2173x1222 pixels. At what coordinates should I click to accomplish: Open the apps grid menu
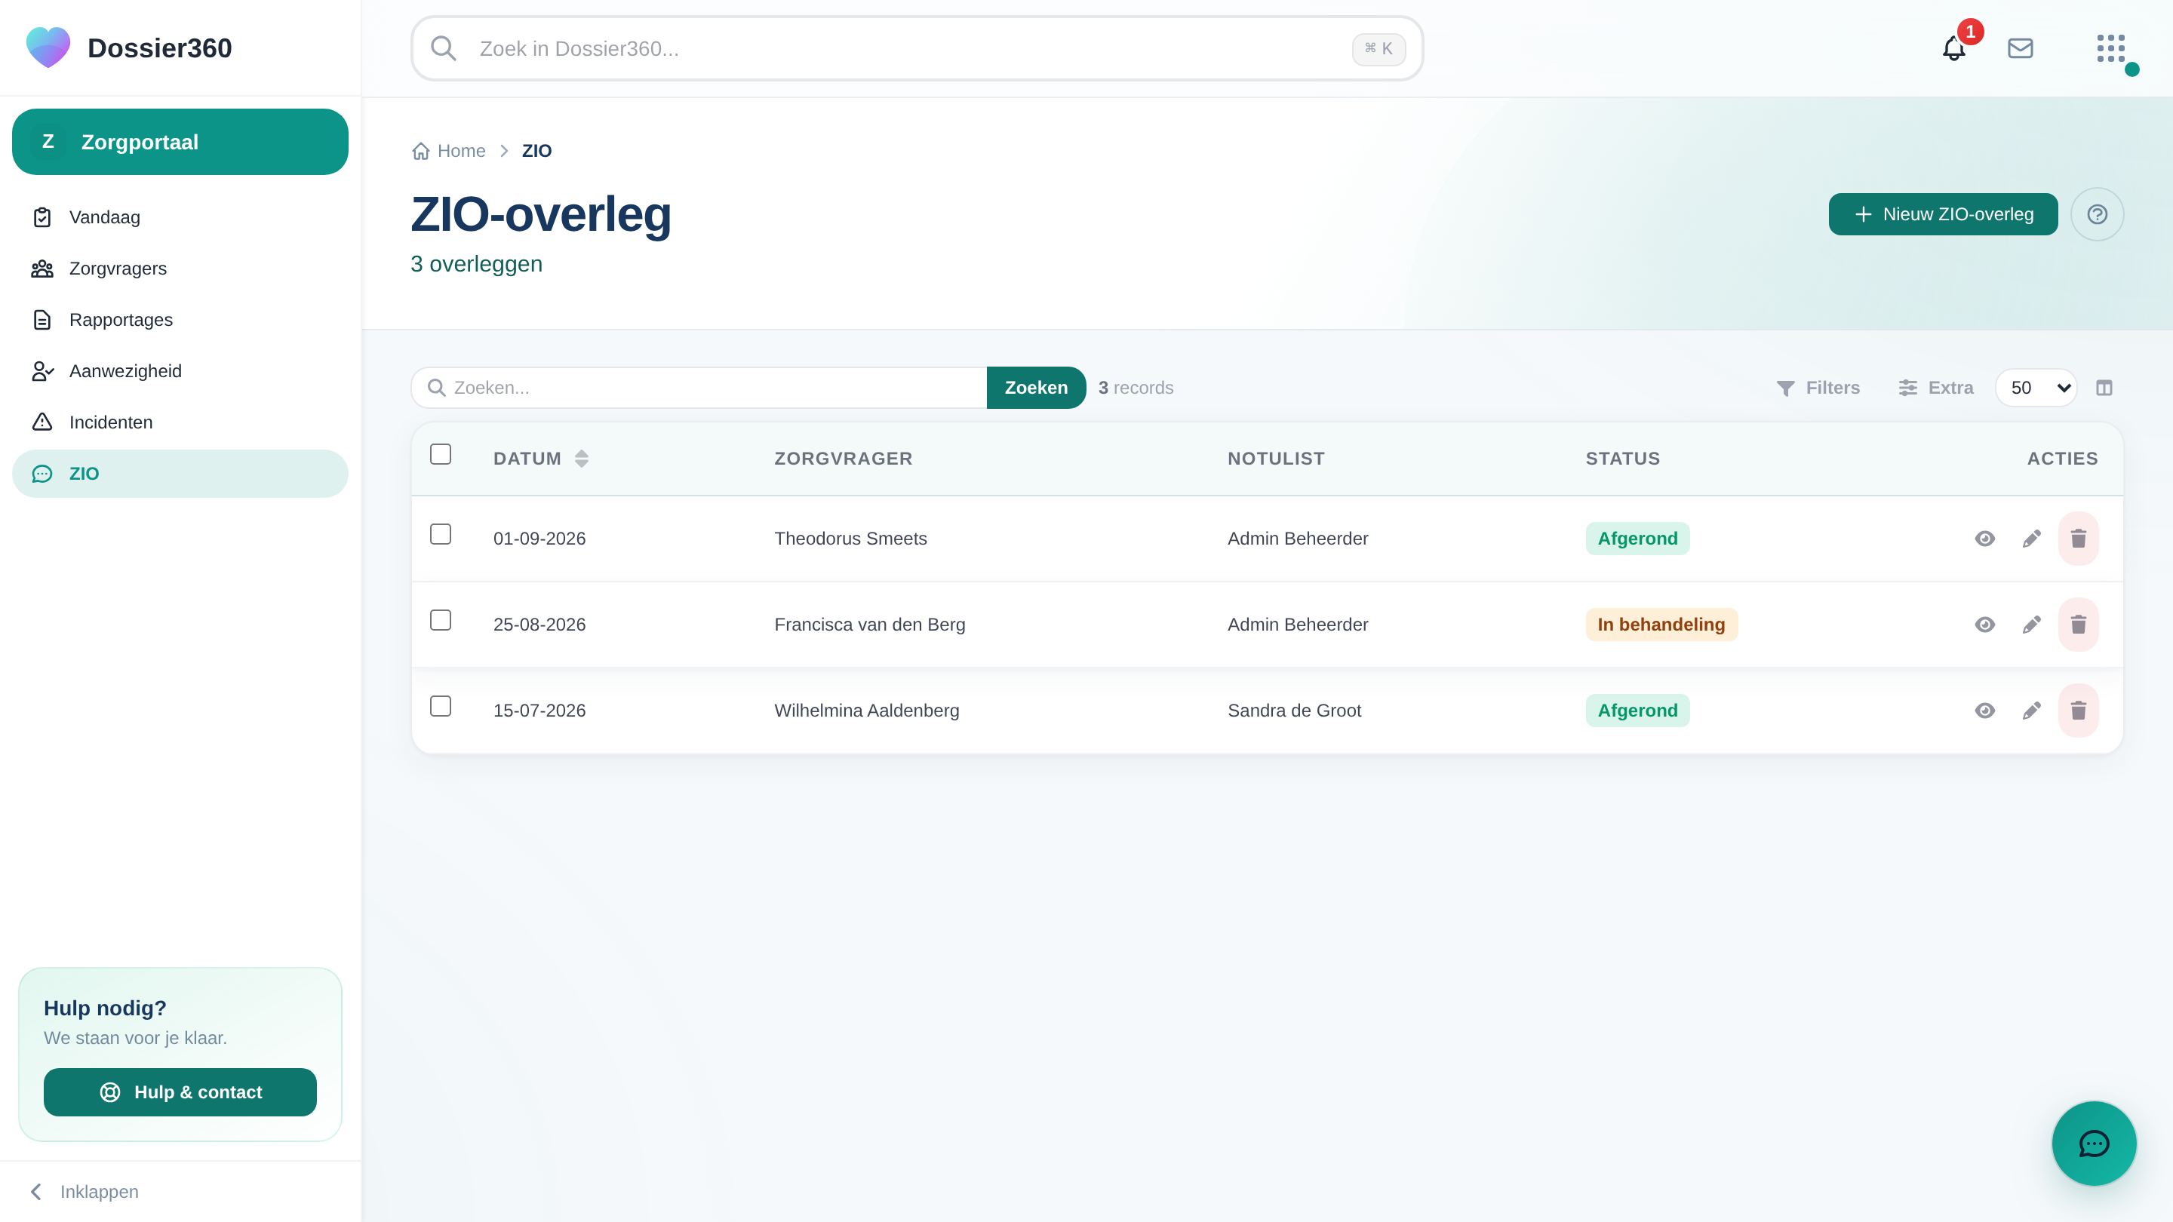(x=2110, y=49)
